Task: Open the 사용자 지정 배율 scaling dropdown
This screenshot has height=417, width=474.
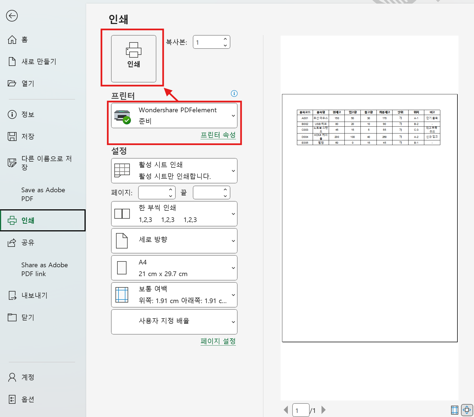Action: pyautogui.click(x=174, y=322)
